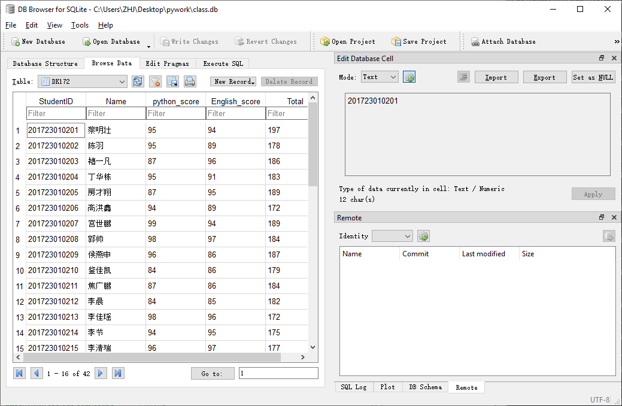Go to the first page icon
Image resolution: width=622 pixels, height=406 pixels.
(x=19, y=373)
